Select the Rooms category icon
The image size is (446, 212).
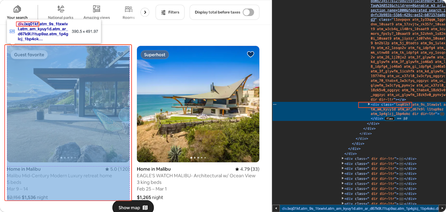(x=129, y=9)
